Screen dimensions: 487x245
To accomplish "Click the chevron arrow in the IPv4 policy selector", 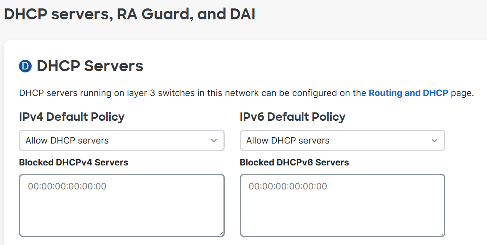I will (x=214, y=141).
